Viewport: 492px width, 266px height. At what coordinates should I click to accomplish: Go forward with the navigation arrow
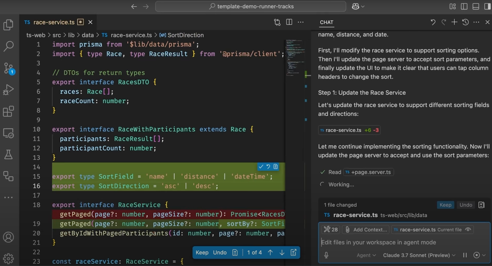click(146, 6)
